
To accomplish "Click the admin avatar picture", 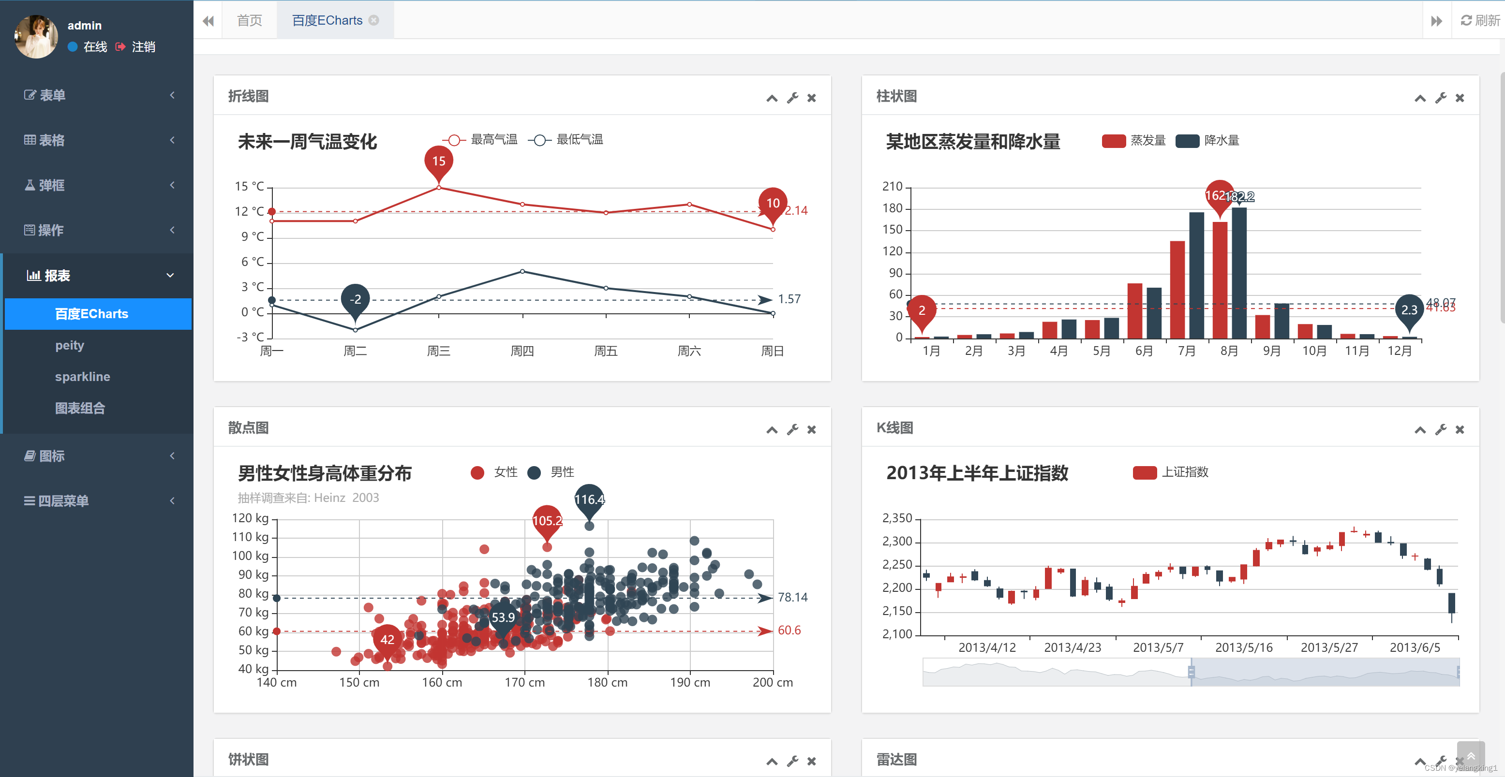I will (x=36, y=37).
